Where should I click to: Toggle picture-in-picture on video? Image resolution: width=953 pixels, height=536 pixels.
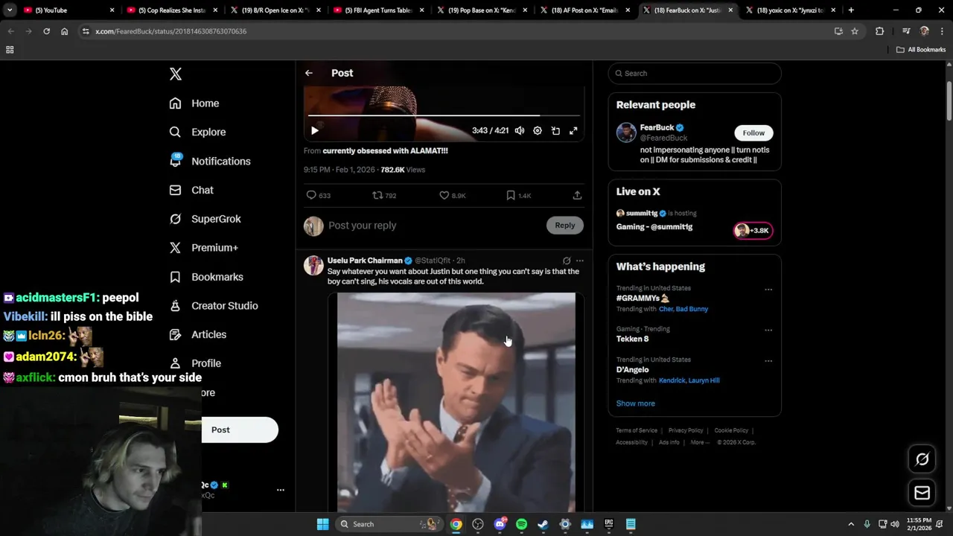click(x=555, y=130)
